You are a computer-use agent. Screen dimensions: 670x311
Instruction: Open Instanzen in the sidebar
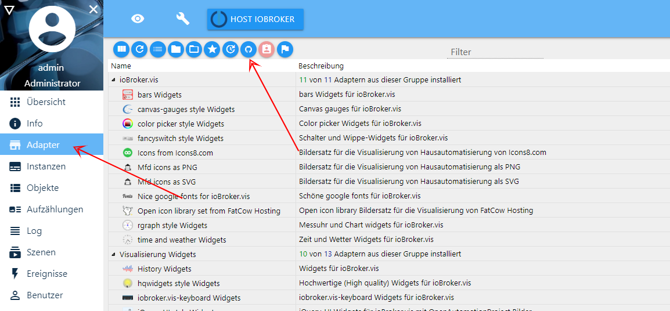(51, 166)
